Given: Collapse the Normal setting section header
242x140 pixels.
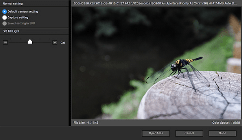Looking at the screenshot, I should (34, 3).
